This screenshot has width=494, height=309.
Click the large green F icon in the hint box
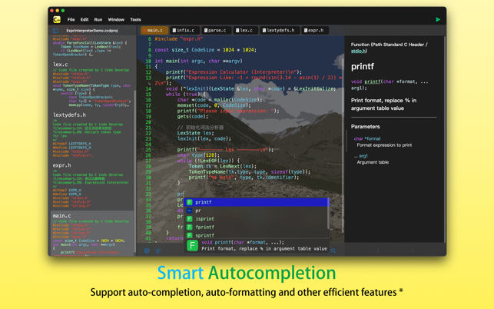[x=192, y=246]
